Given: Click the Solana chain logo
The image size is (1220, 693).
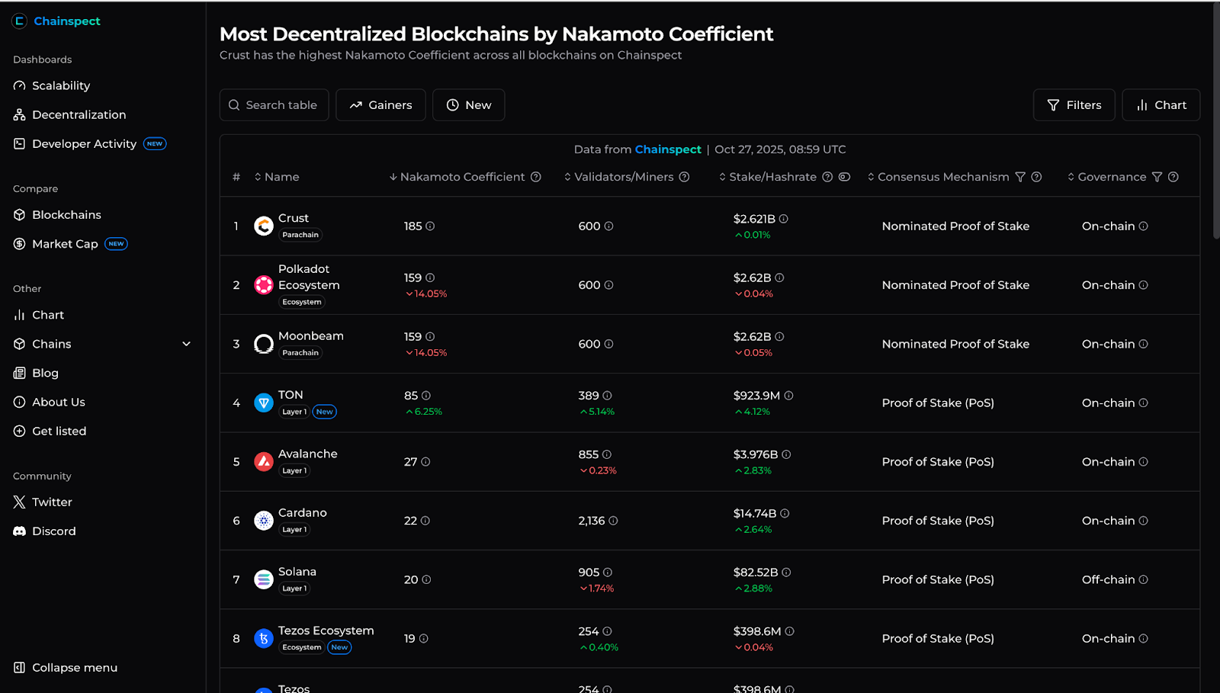Looking at the screenshot, I should pos(264,580).
